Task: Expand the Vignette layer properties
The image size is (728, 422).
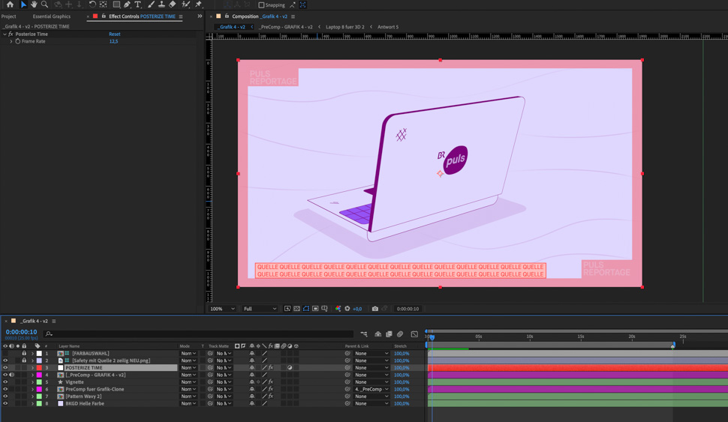Action: click(x=32, y=382)
